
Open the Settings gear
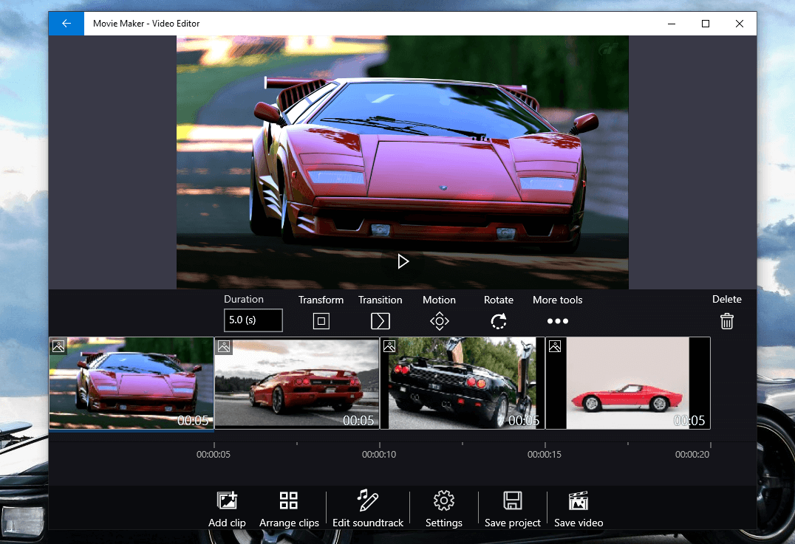point(443,501)
